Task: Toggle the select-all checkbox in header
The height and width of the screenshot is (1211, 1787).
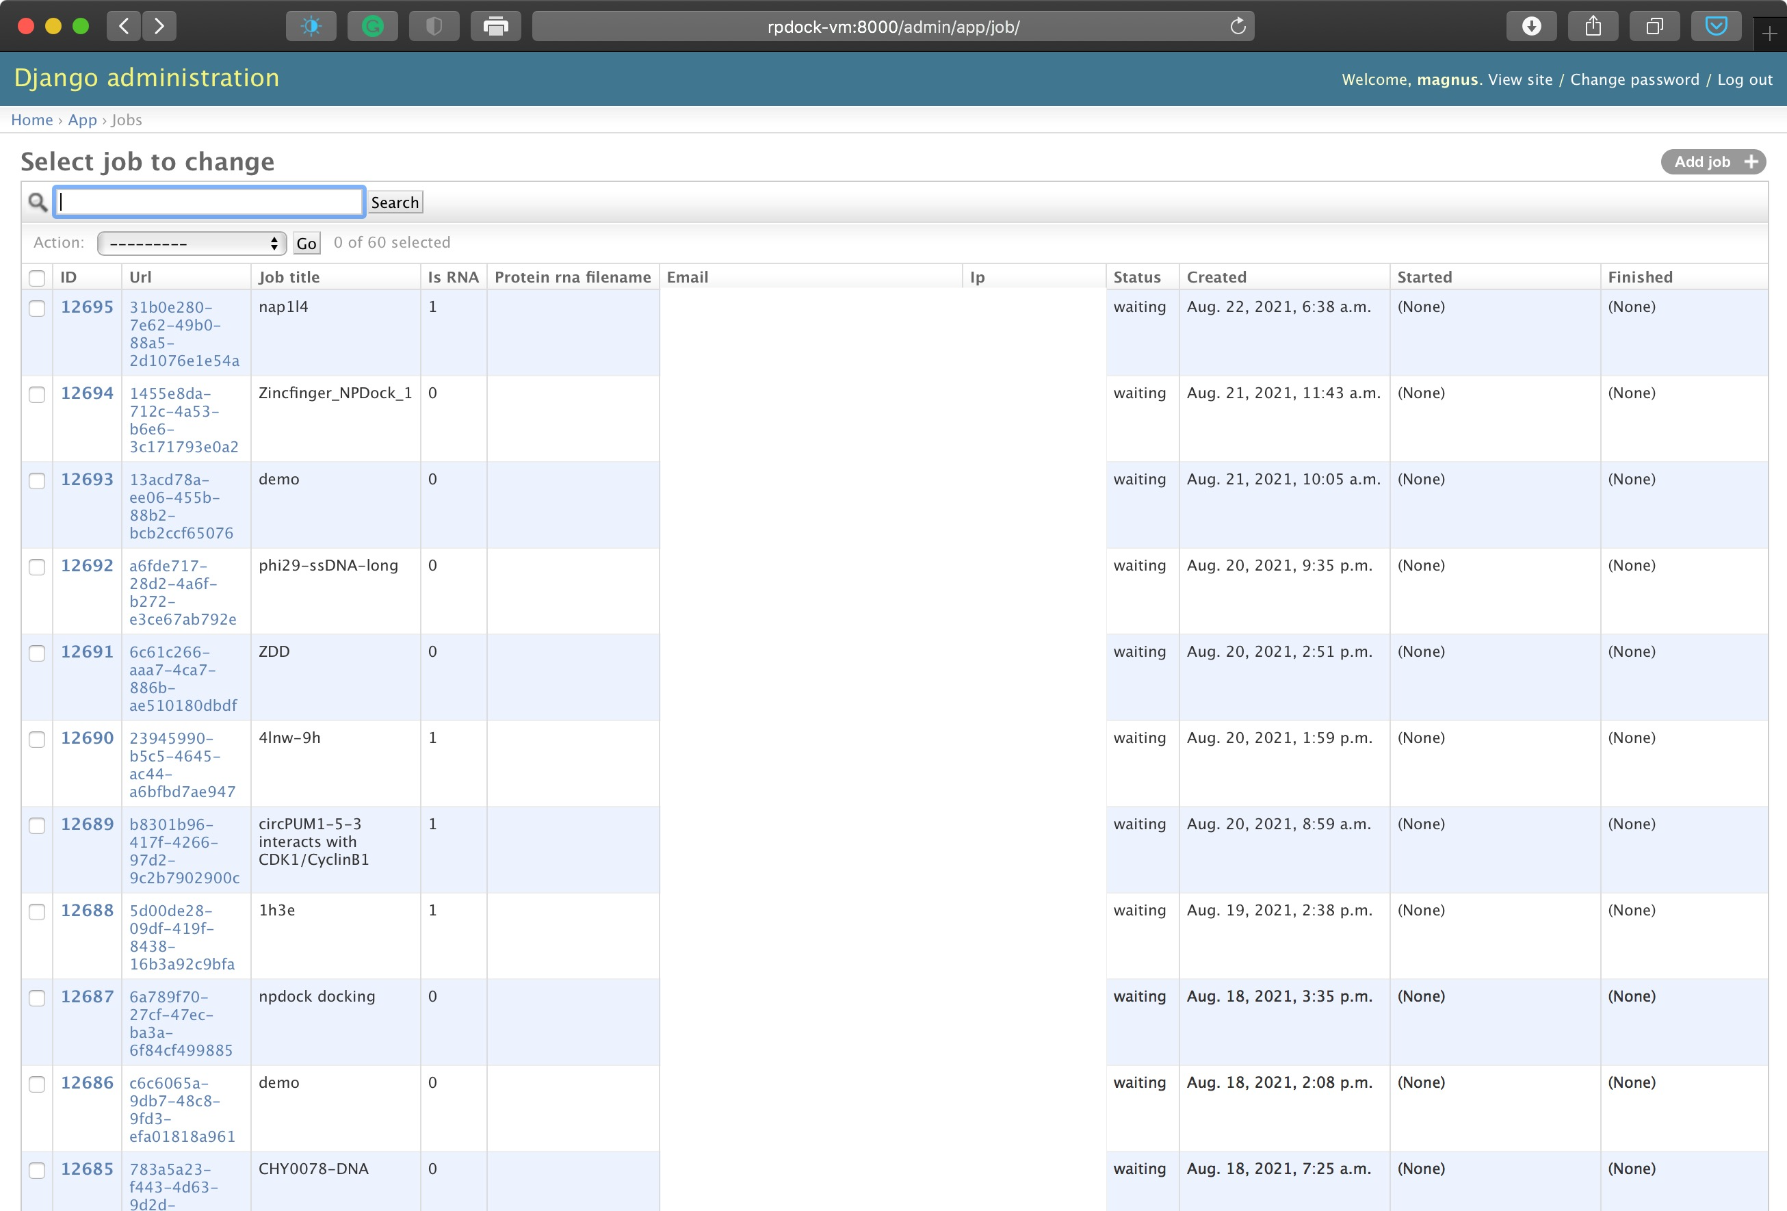Action: coord(37,278)
